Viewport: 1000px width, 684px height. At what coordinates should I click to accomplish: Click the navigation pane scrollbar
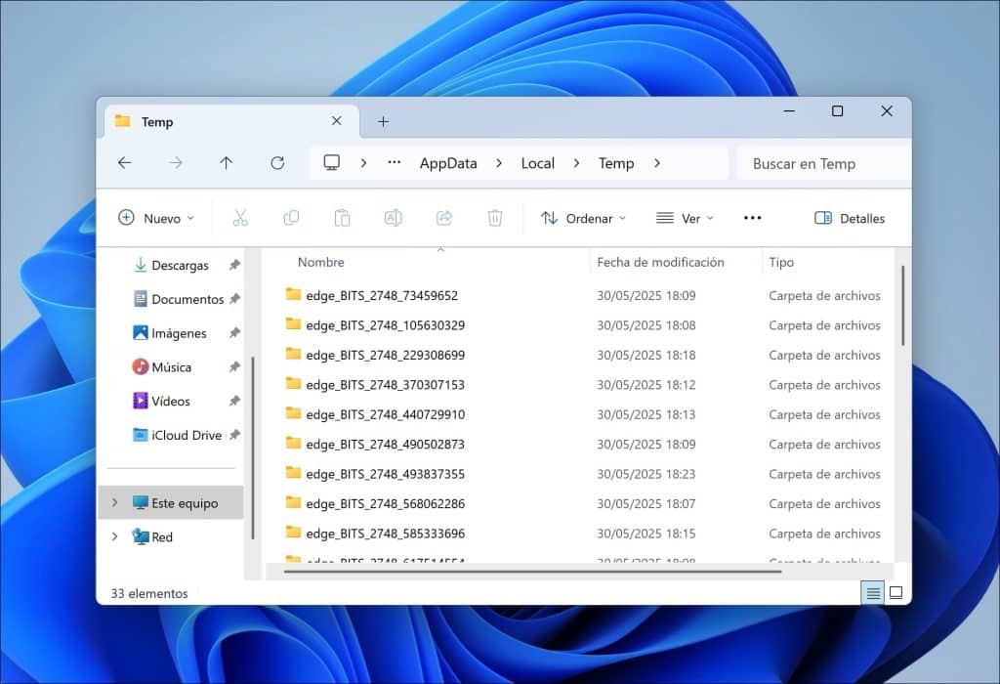[x=253, y=448]
